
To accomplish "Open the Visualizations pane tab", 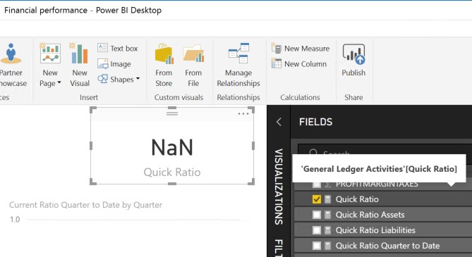I will [x=279, y=187].
